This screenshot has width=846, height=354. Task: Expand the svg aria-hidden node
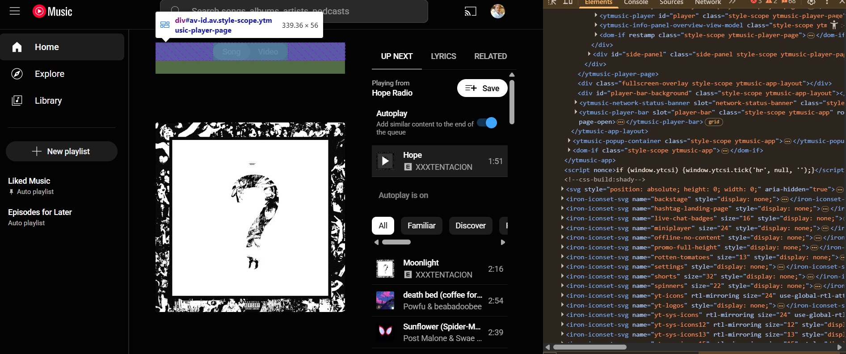pos(562,189)
